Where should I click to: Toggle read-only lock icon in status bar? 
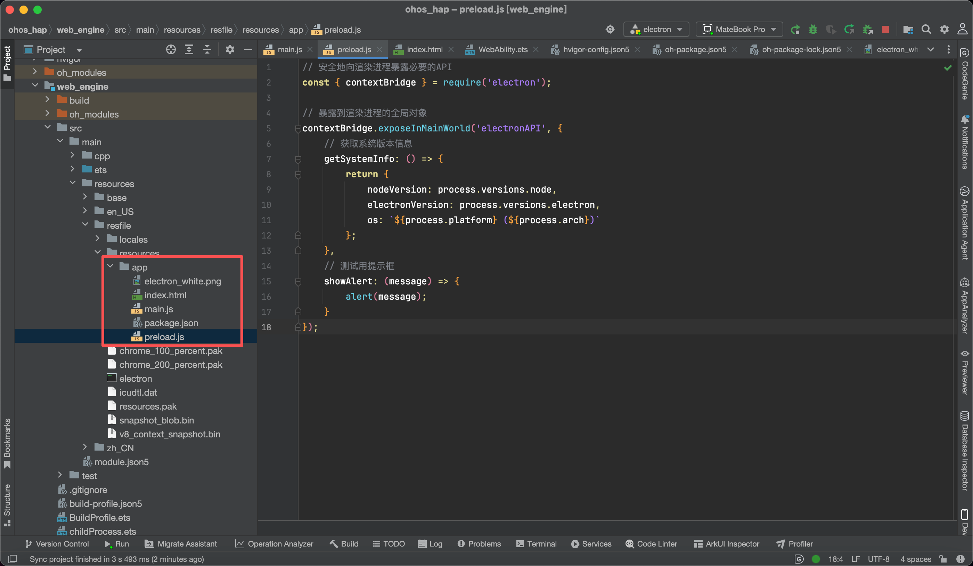(943, 559)
